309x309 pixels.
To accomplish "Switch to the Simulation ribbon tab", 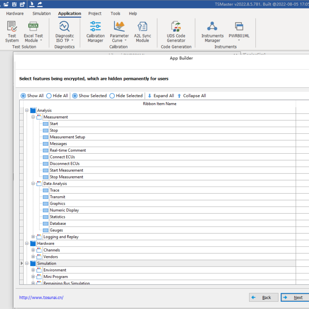I will click(x=41, y=14).
